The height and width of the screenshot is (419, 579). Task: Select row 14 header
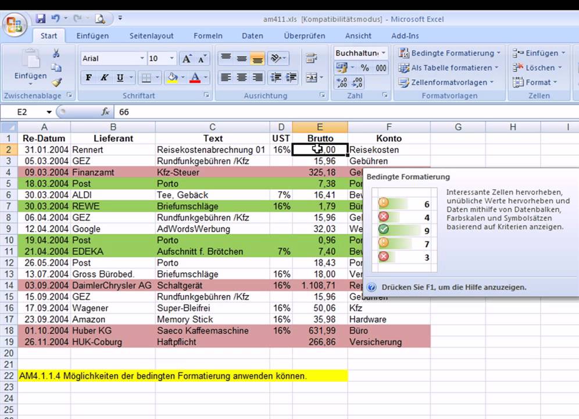(x=9, y=286)
